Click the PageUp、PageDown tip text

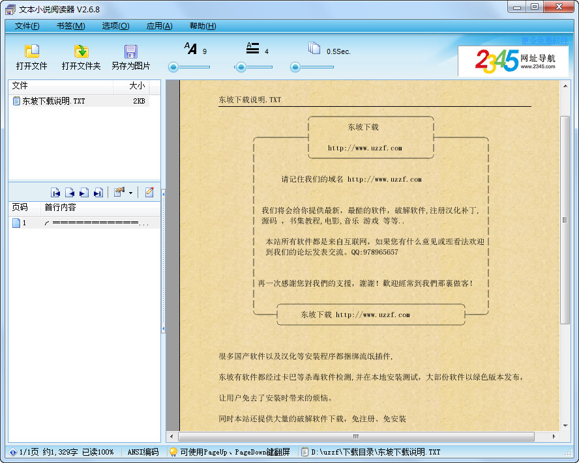tap(235, 452)
